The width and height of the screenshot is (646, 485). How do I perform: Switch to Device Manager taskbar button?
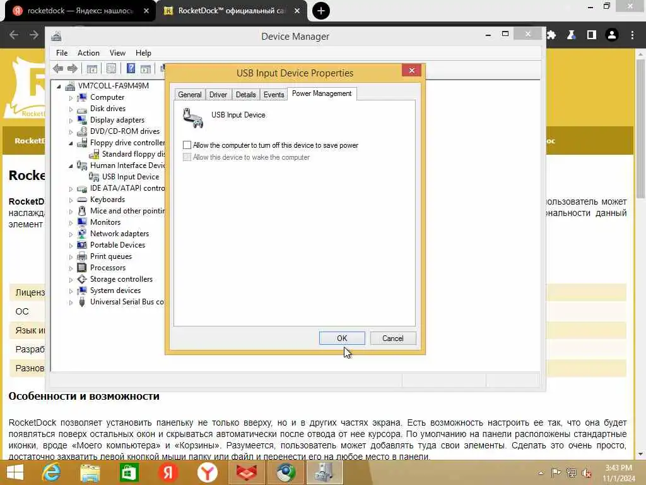coord(325,472)
